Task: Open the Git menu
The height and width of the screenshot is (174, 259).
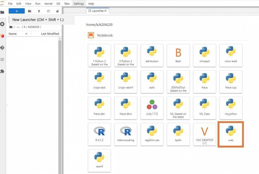Action: point(58,4)
